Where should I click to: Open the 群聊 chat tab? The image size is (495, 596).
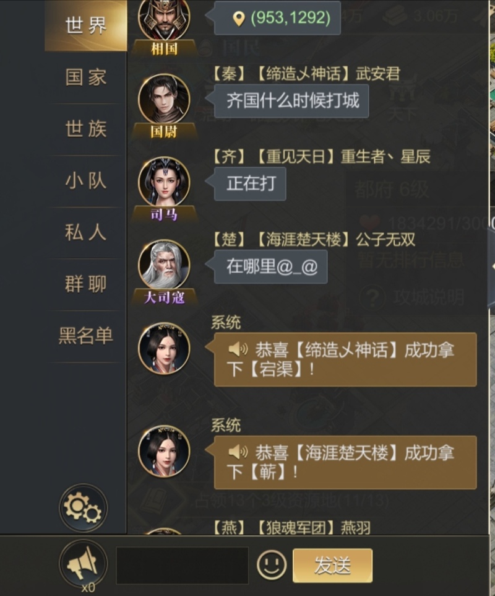[x=86, y=284]
